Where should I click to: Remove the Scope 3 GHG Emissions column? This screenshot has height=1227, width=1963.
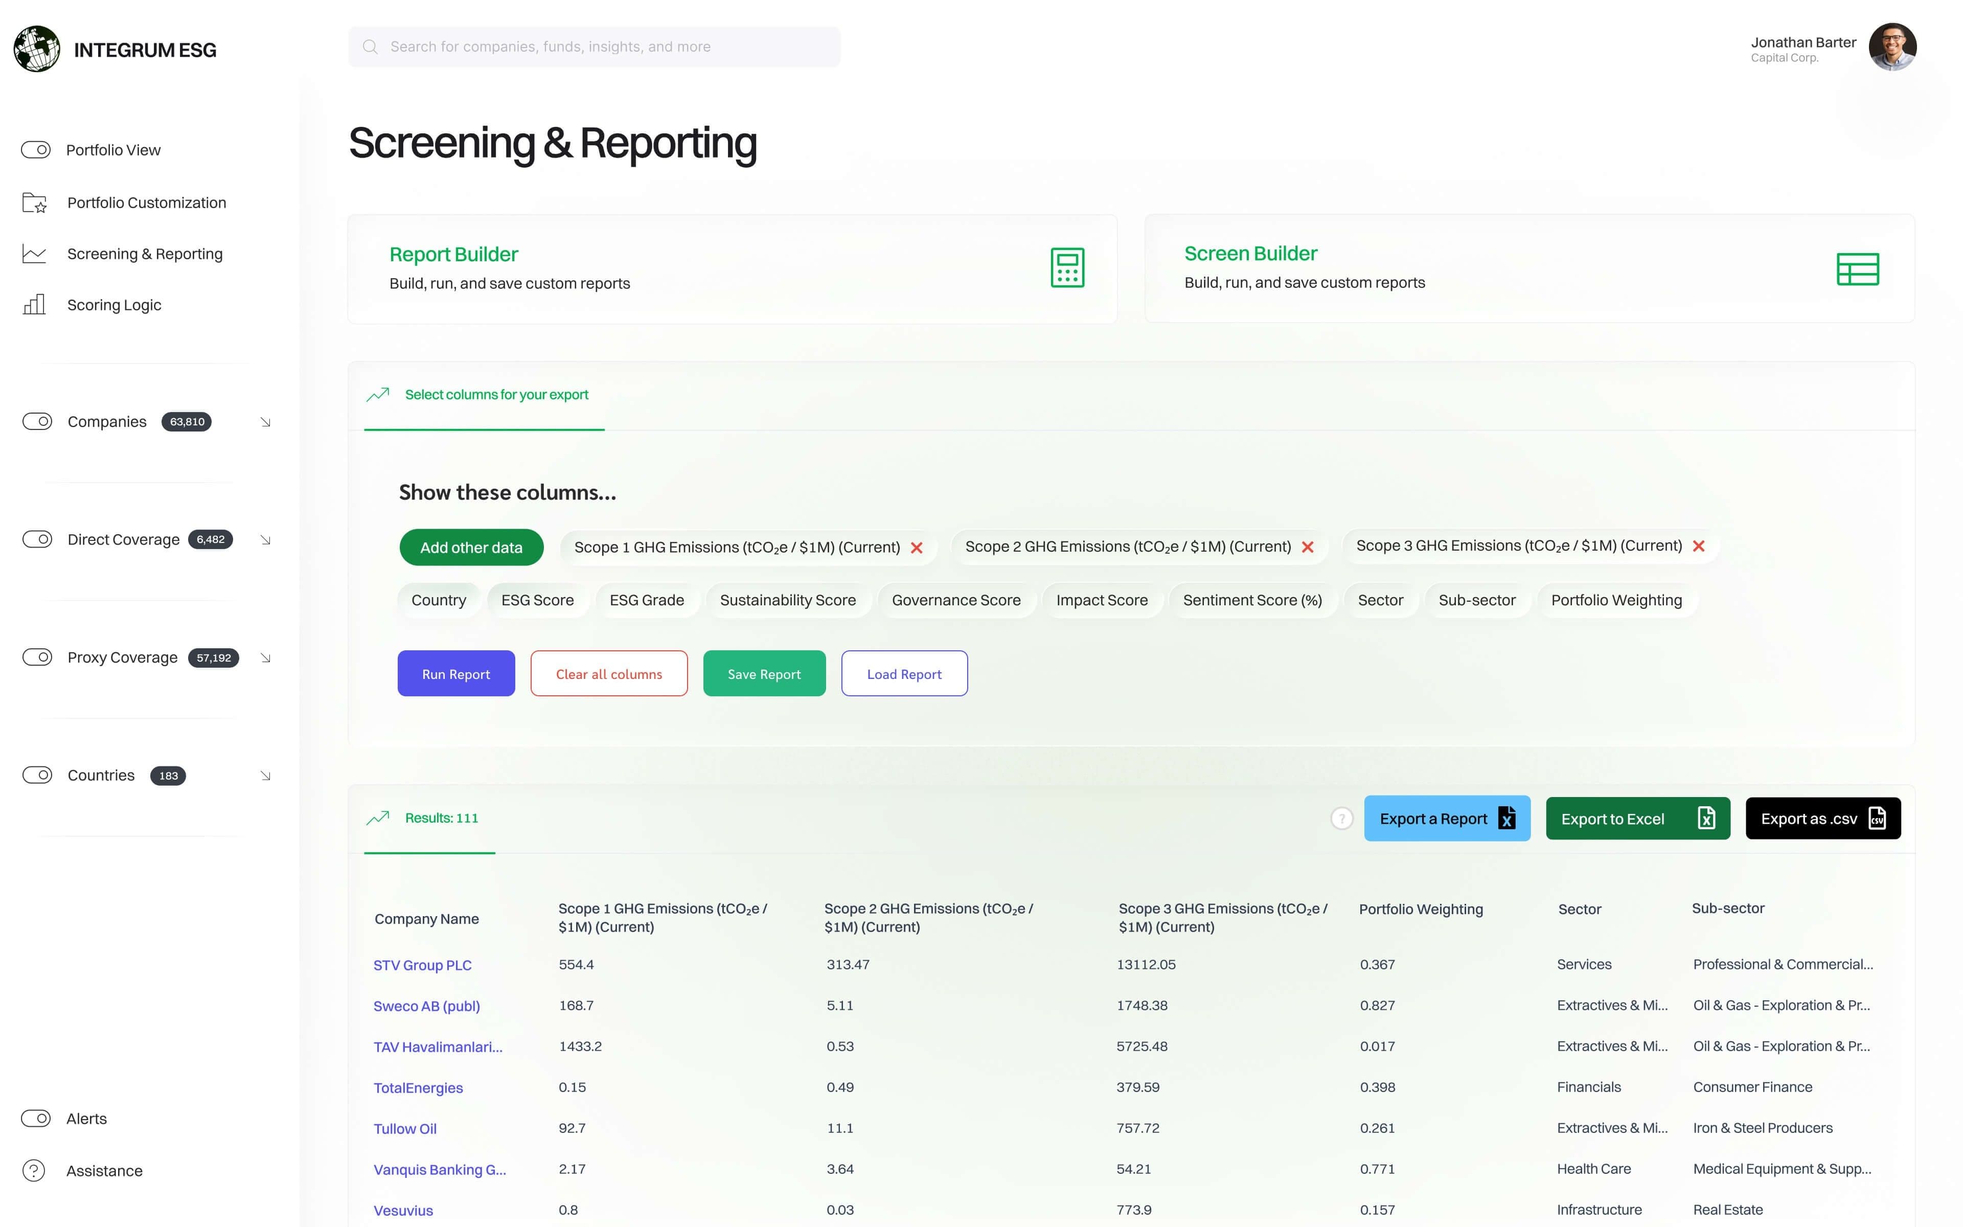1699,547
